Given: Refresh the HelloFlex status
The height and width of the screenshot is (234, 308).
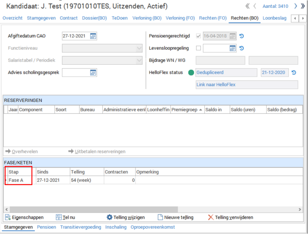Looking at the screenshot, I should pos(294,73).
